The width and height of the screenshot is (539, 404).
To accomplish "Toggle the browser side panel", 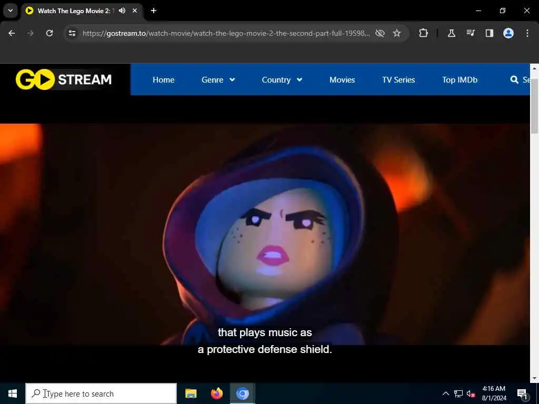I will 490,33.
